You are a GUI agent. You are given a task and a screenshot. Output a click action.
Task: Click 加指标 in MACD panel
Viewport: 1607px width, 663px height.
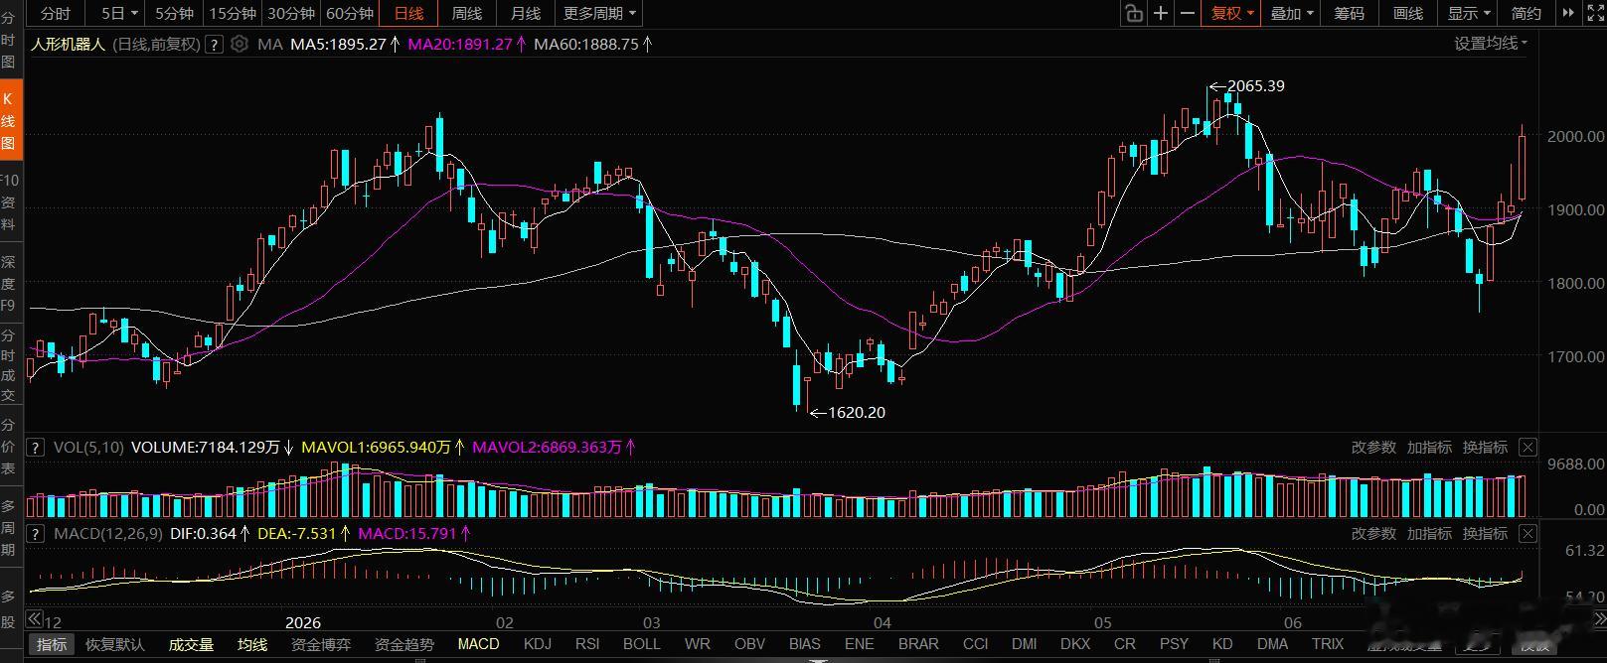(1429, 534)
